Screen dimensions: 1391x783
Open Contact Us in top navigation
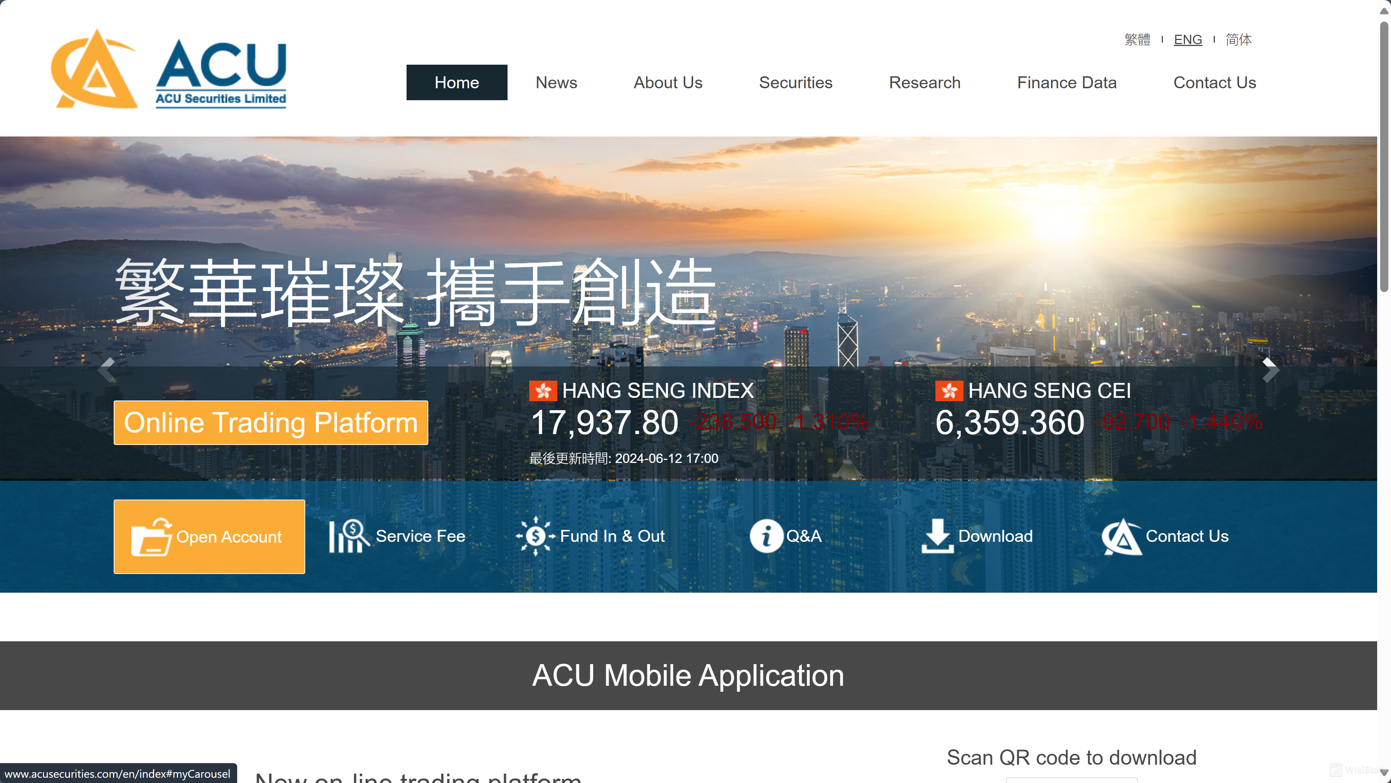[1214, 83]
